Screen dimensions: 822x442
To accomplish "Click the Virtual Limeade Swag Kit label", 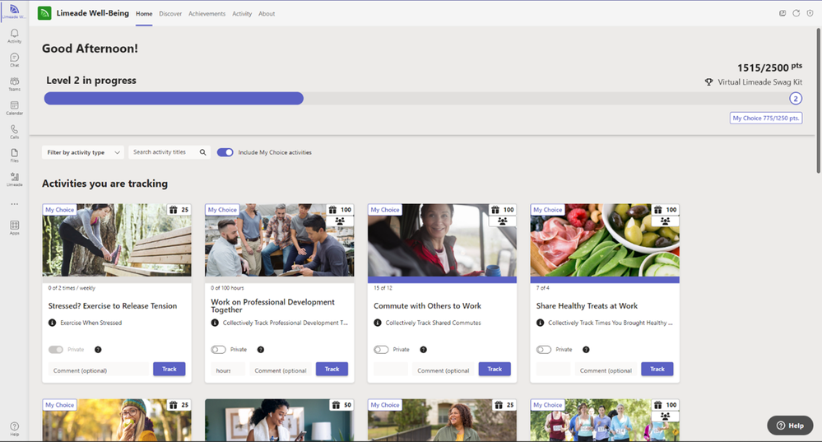I will coord(759,81).
